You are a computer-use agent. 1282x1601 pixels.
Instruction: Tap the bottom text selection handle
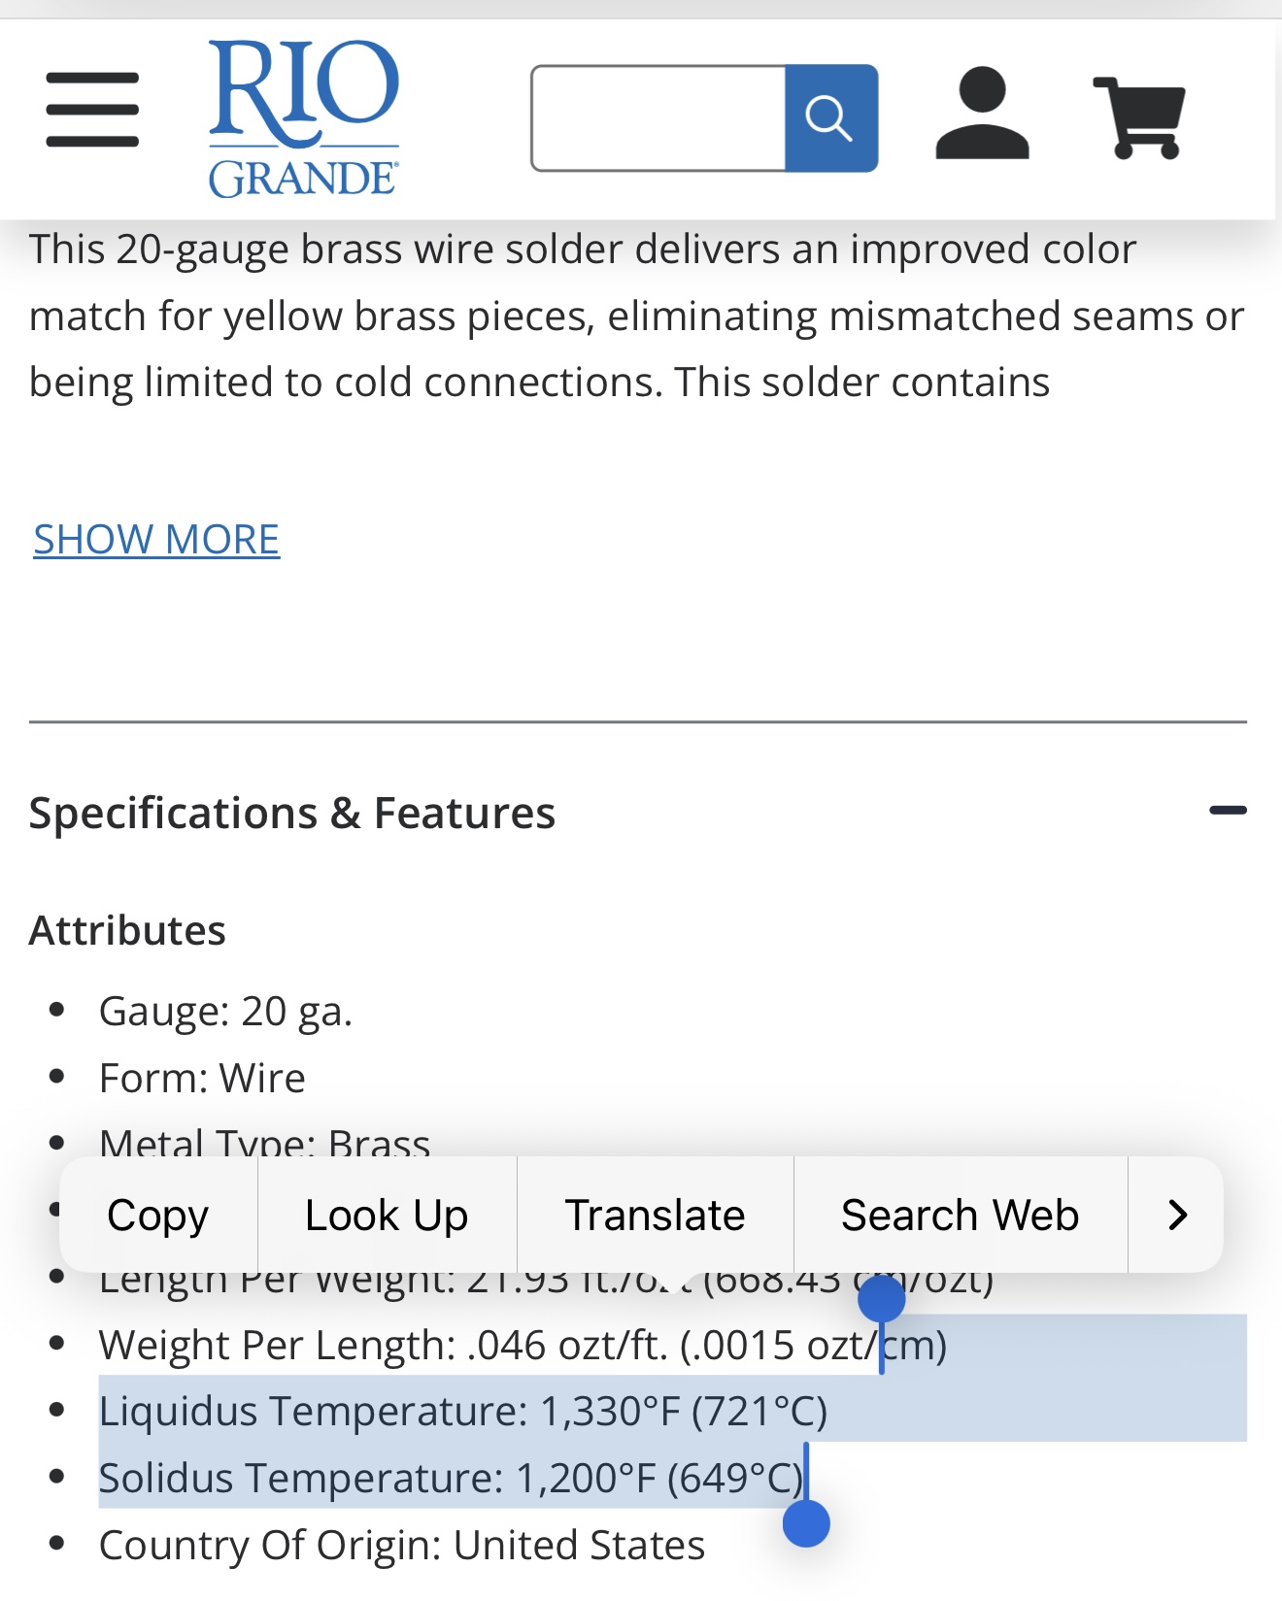coord(806,1523)
